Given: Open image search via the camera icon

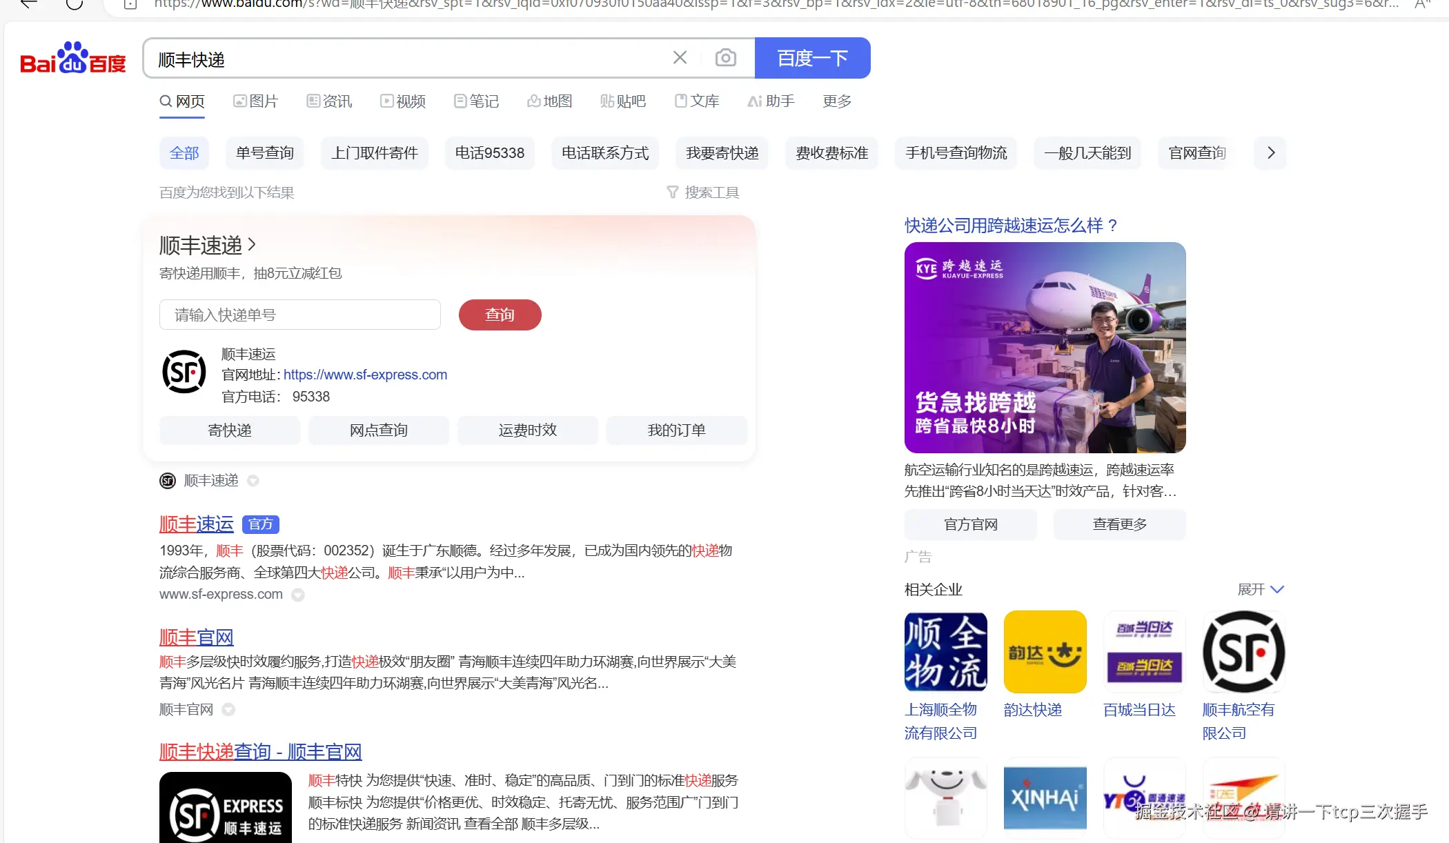Looking at the screenshot, I should (x=725, y=57).
